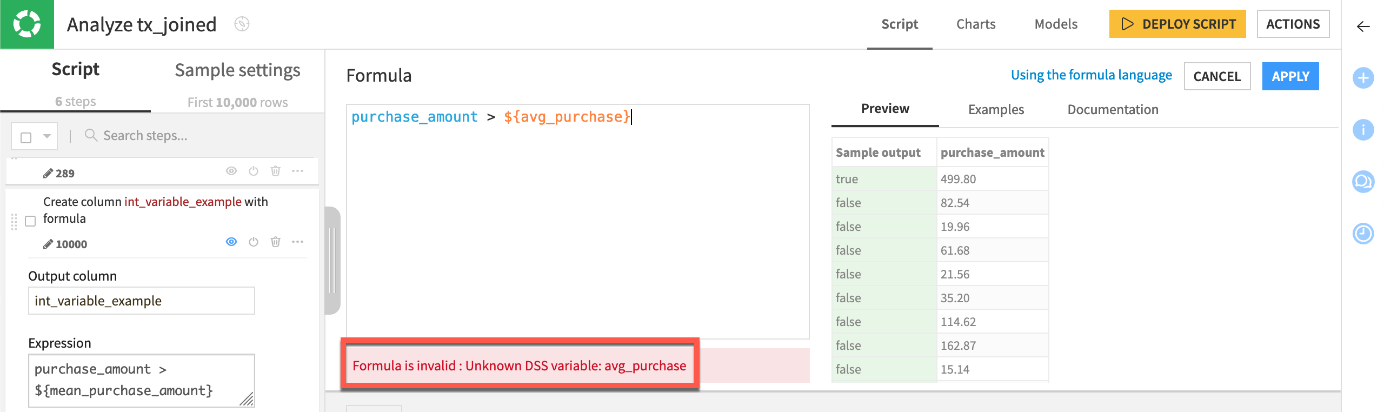This screenshot has width=1384, height=412.
Task: Click the purchase_amount column header
Action: tap(993, 153)
